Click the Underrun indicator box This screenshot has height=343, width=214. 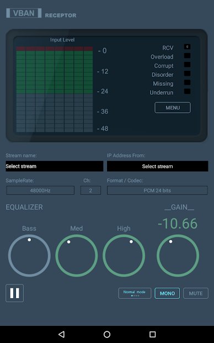click(187, 91)
